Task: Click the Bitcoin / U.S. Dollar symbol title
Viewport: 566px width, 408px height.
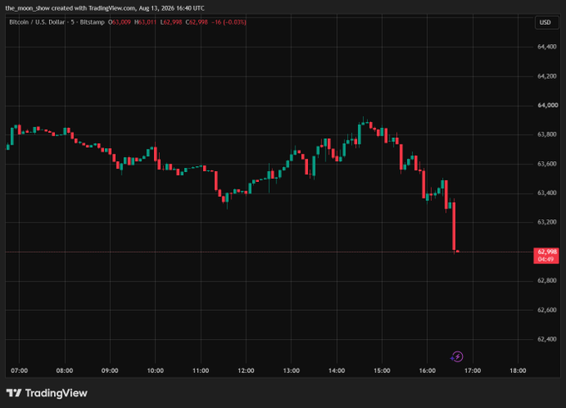Action: pos(37,22)
